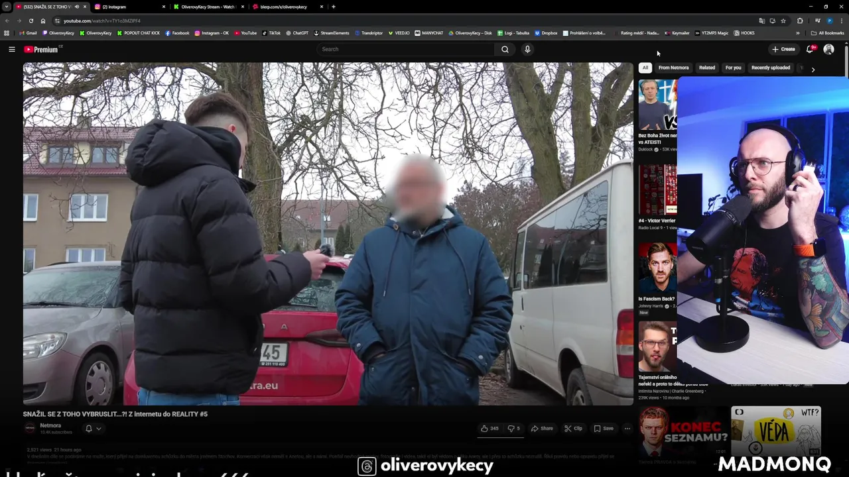Select the All filter chip
The image size is (849, 477).
(x=645, y=68)
